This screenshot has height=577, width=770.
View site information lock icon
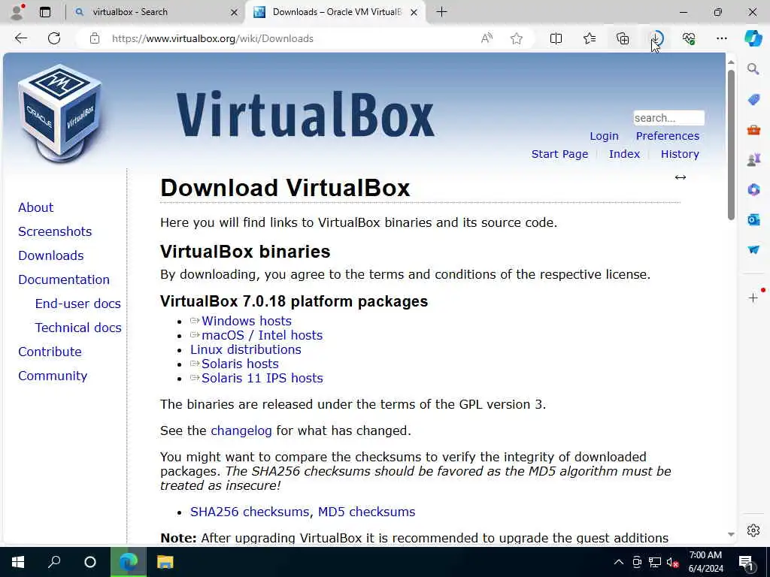click(95, 38)
